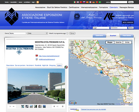The height and width of the screenshot is (112, 139).
Task: Click the Cerca button
Action: 72,33
